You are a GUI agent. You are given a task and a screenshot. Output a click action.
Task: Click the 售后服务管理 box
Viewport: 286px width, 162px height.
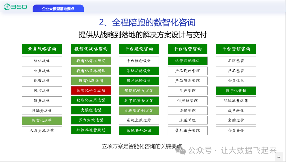187,131
